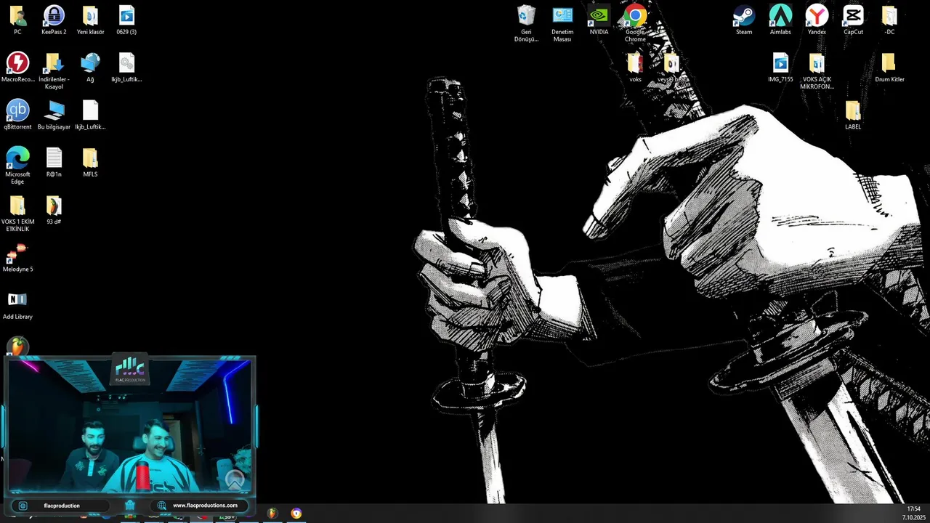Launch Yandex browser from the desktop
The width and height of the screenshot is (930, 523).
817,20
